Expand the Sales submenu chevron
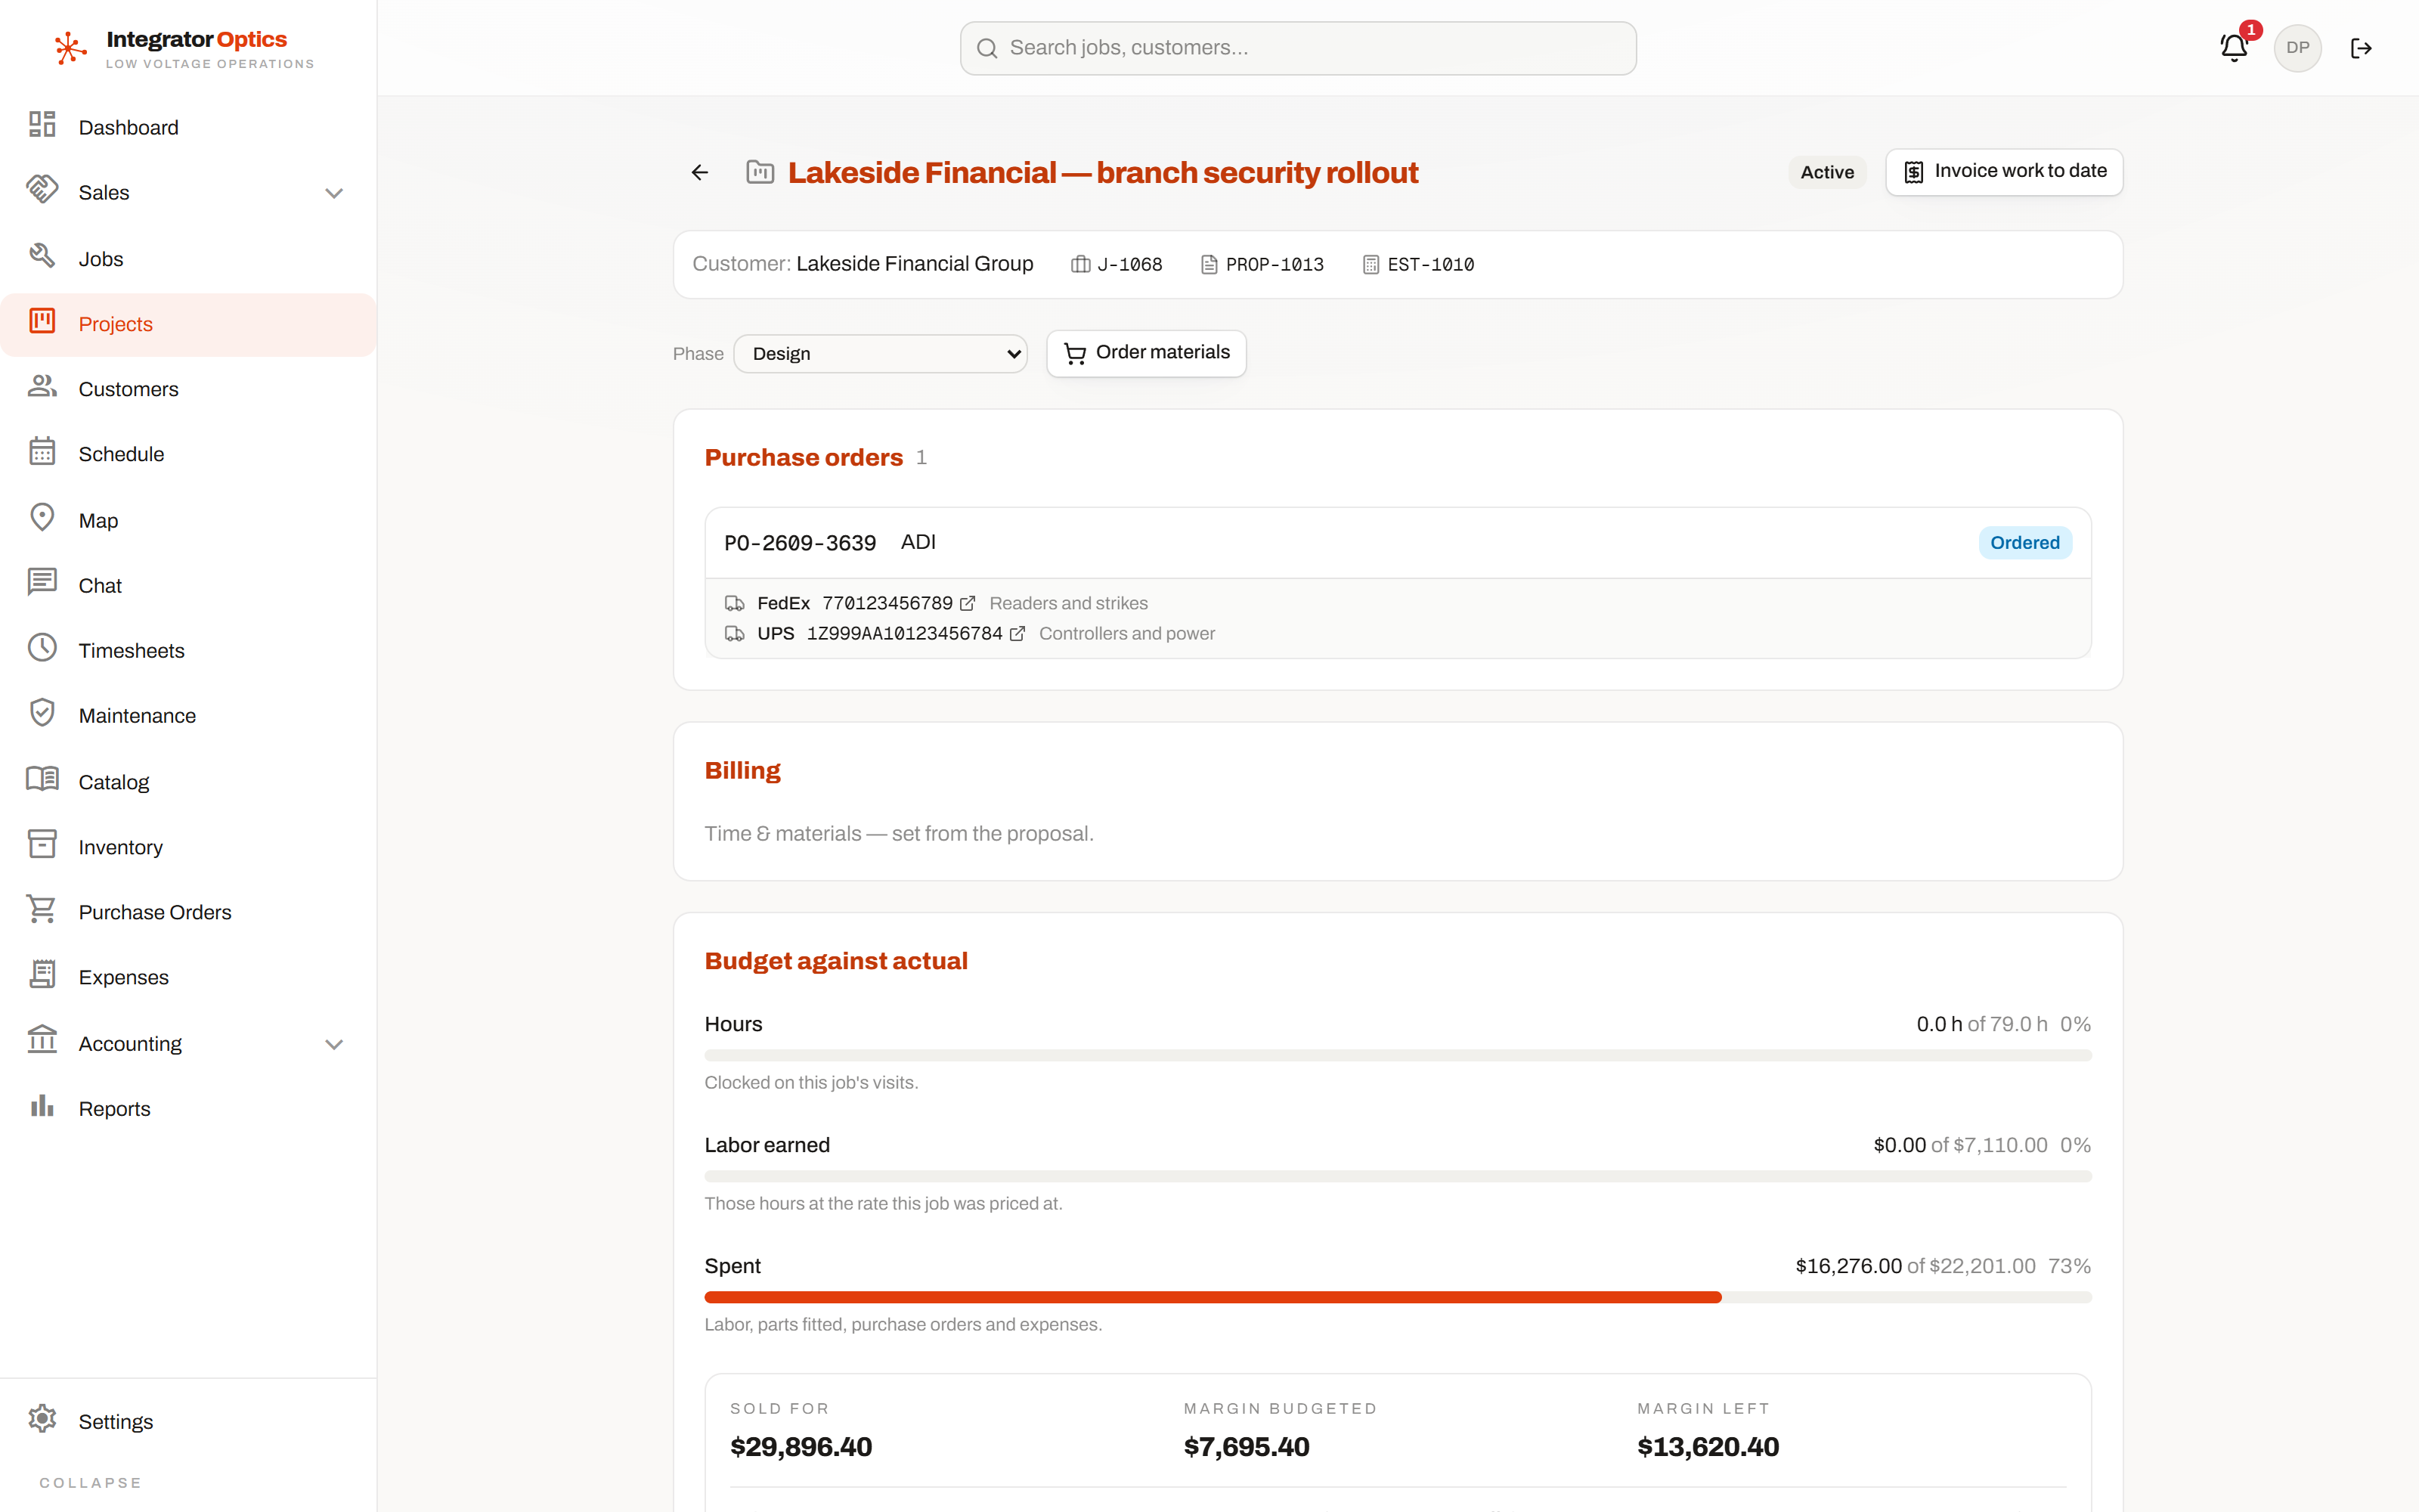Image resolution: width=2419 pixels, height=1512 pixels. tap(334, 193)
